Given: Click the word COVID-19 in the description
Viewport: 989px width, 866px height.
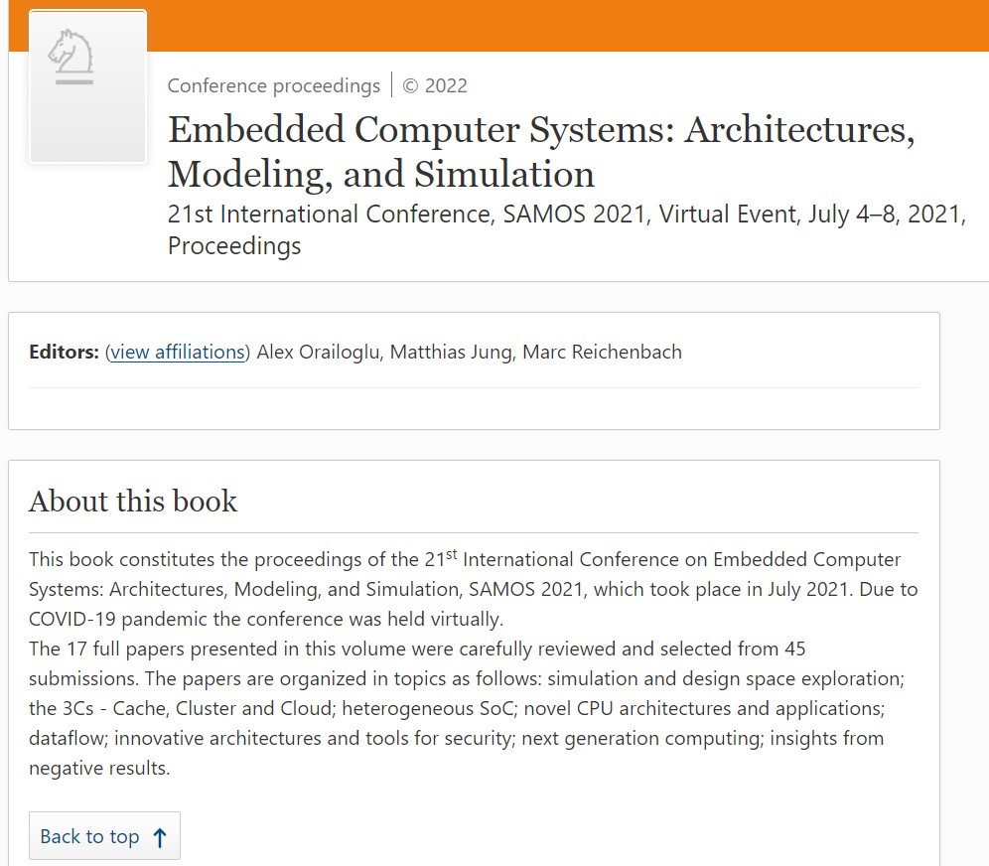Looking at the screenshot, I should tap(74, 620).
